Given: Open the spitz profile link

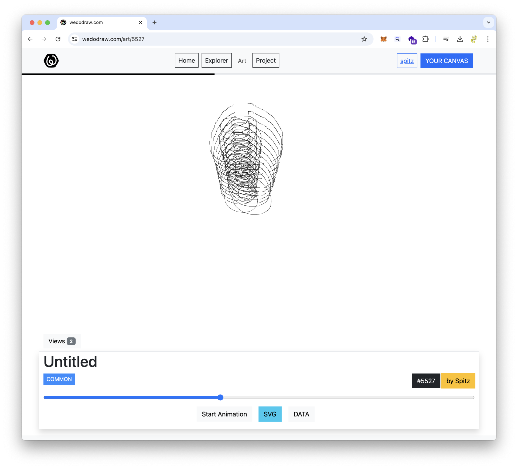Looking at the screenshot, I should coord(407,61).
